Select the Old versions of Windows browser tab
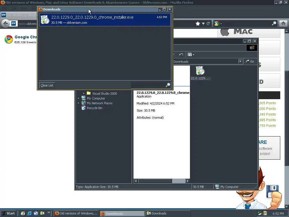This screenshot has height=217, width=289. [x=19, y=15]
